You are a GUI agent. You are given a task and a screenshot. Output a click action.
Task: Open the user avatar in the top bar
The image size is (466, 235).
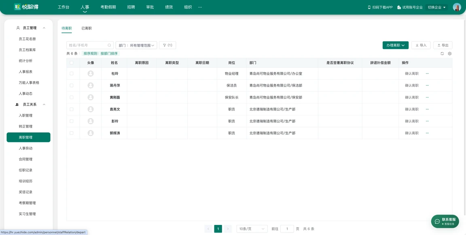[457, 7]
